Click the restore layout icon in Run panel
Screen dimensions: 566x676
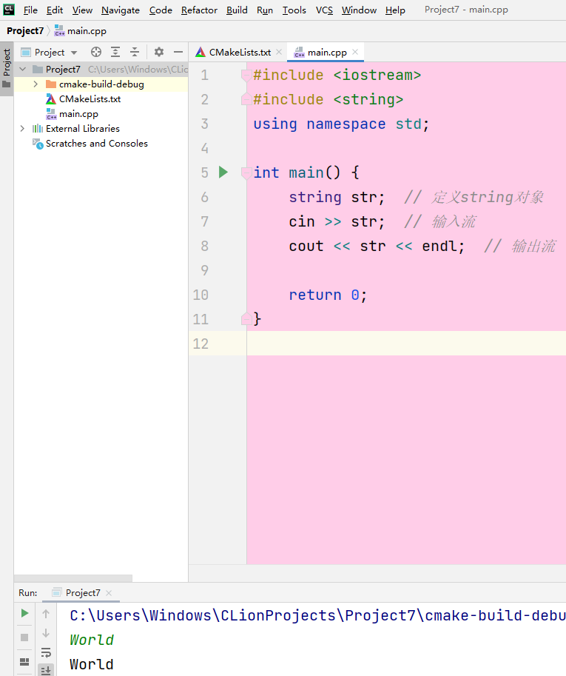[24, 661]
